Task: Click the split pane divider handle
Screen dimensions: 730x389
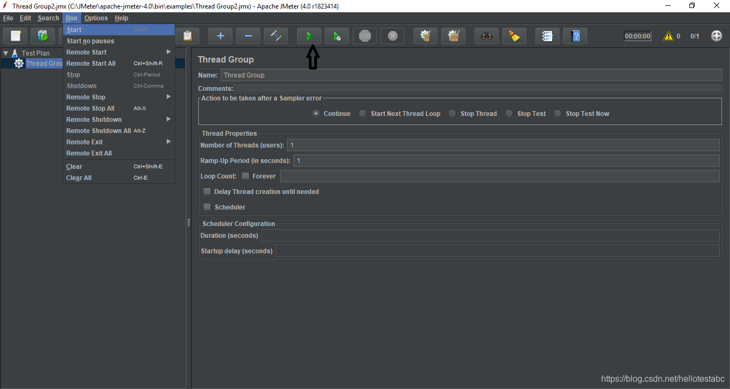Action: [188, 222]
